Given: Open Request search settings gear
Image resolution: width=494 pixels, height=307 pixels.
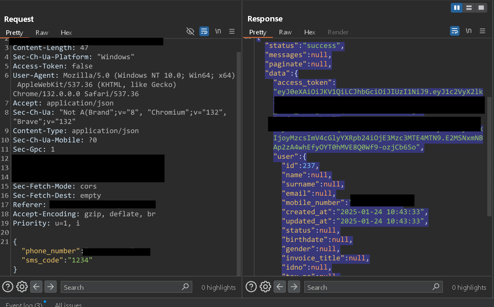Looking at the screenshot, I should tap(22, 287).
